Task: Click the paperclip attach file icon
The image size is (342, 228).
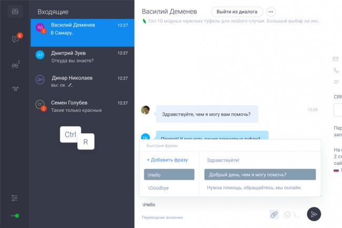Action: pyautogui.click(x=274, y=214)
